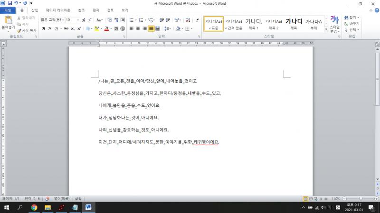Switch to the Insert (삽입) tab
Image resolution: width=380 pixels, height=213 pixels.
click(x=35, y=10)
